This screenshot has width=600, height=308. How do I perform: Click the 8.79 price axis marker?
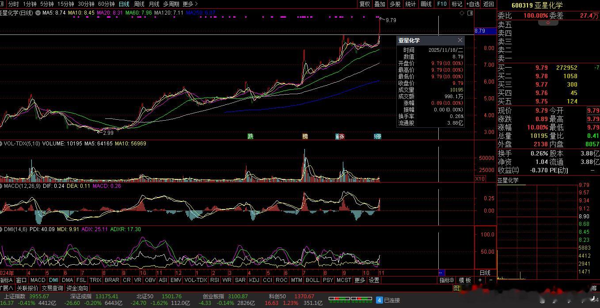(x=479, y=31)
